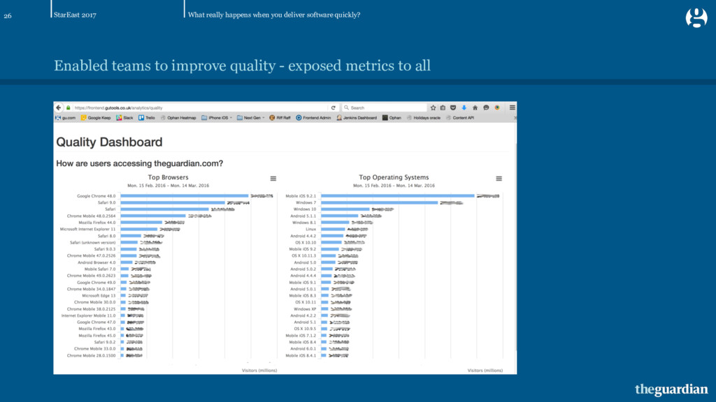Viewport: 716px width, 402px height.
Task: Click 'How are users accessing theguardian.com?' heading
Action: 139,163
